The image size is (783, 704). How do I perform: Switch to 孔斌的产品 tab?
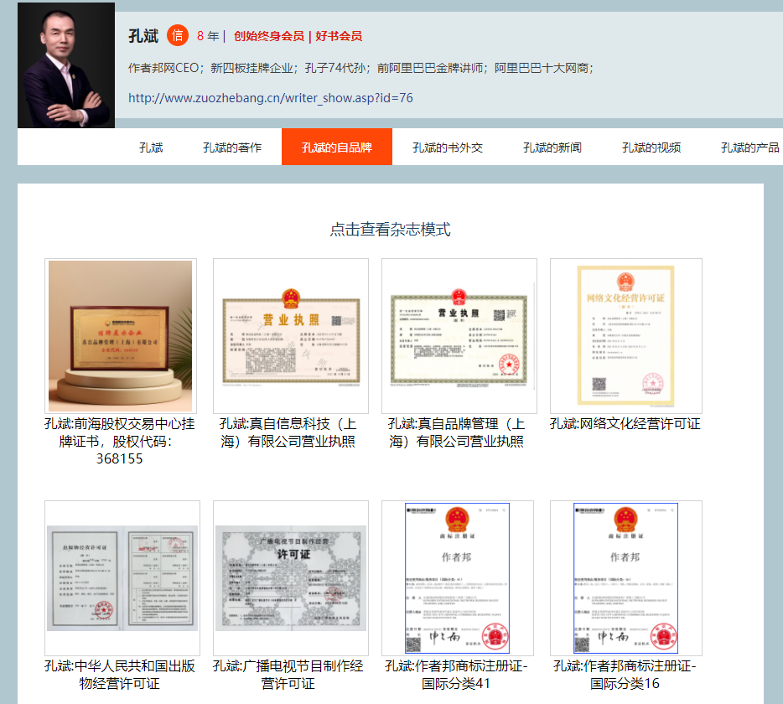point(749,148)
